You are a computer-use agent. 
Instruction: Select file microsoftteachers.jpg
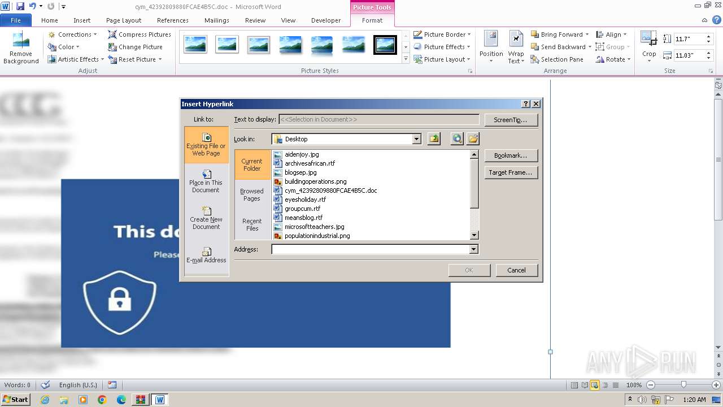(314, 227)
